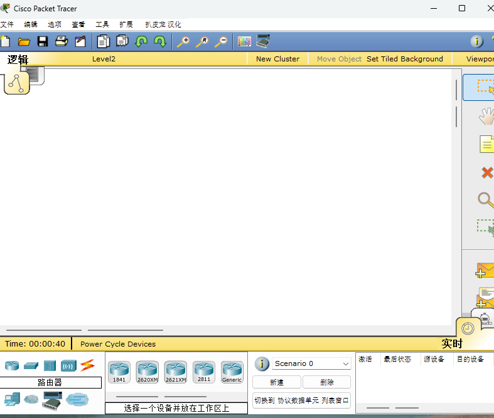
Task: Click the New Cluster button
Action: click(x=277, y=59)
